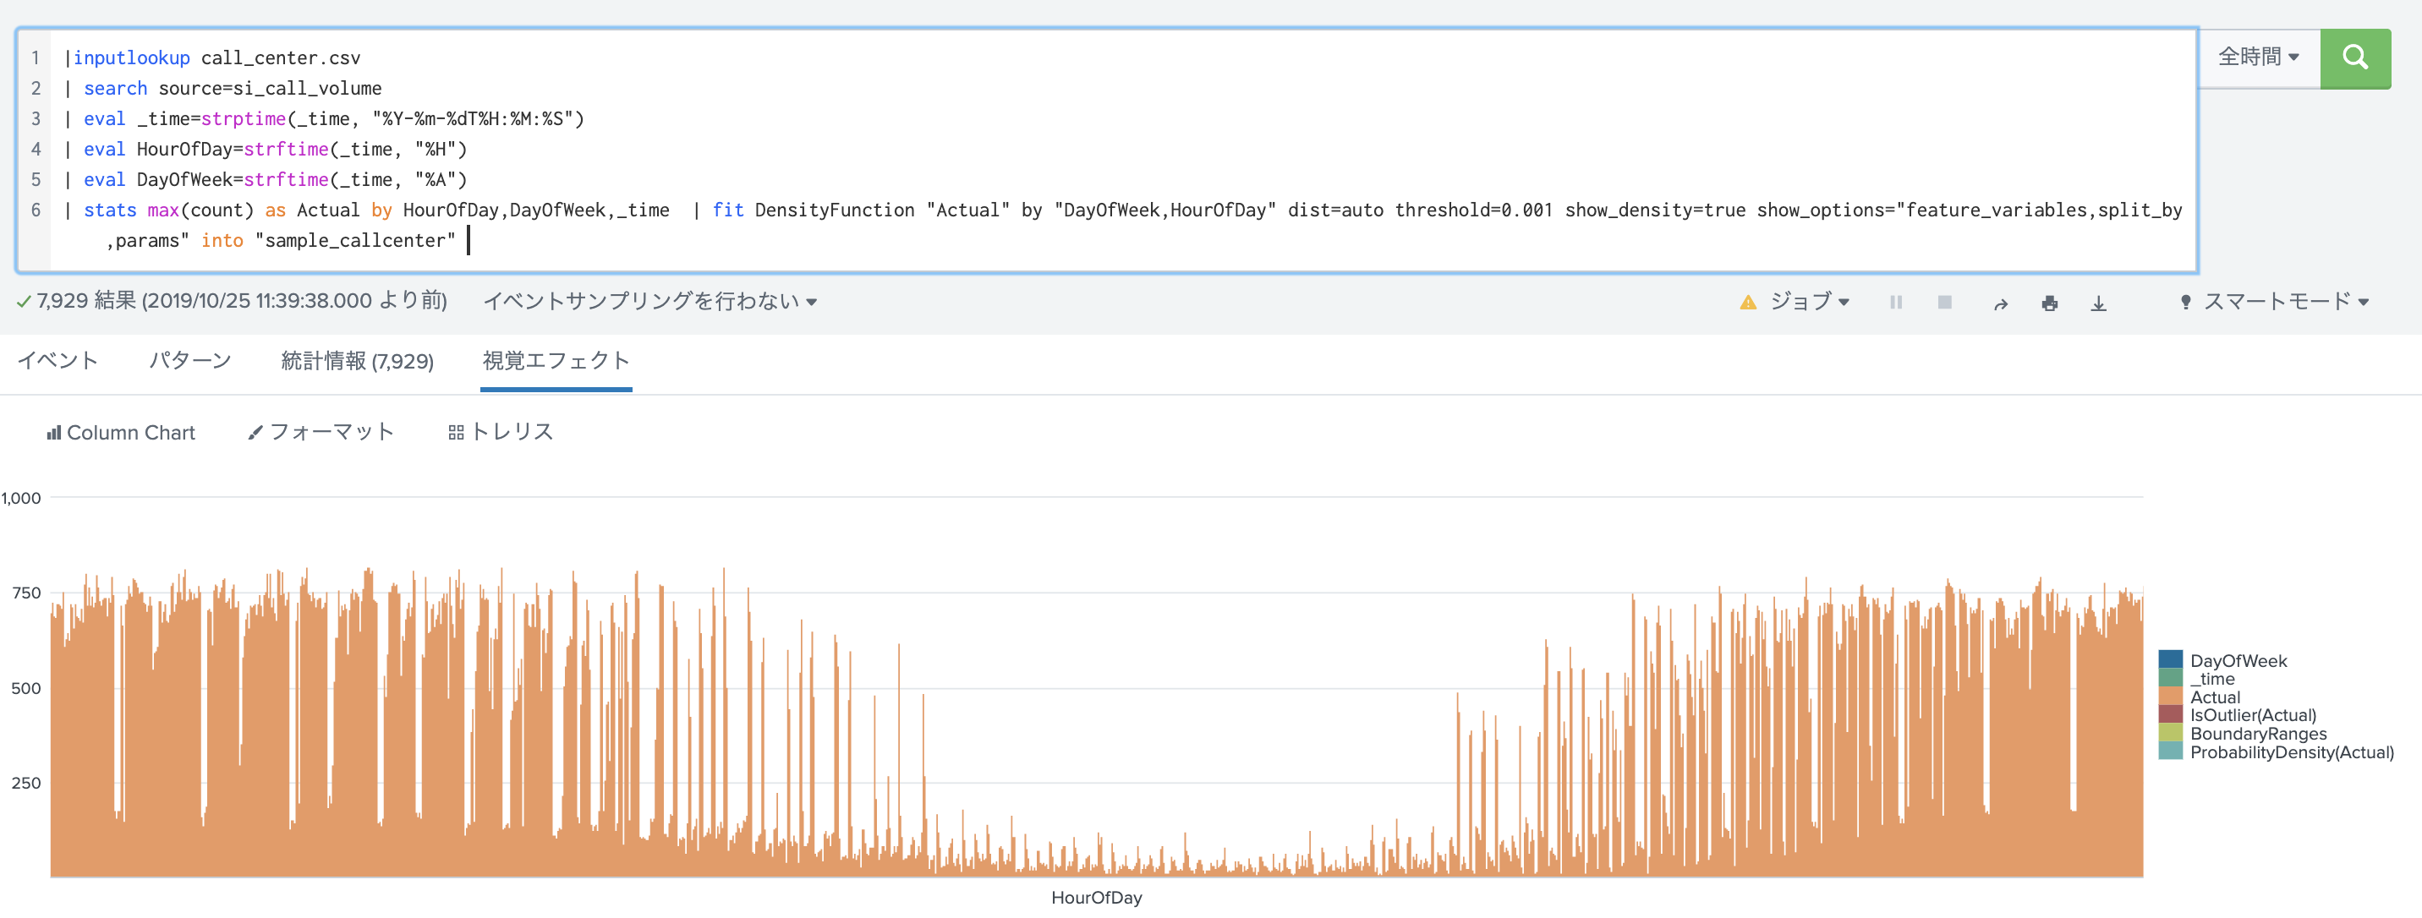Switch to the 統計情報 tab
The height and width of the screenshot is (918, 2422).
357,361
